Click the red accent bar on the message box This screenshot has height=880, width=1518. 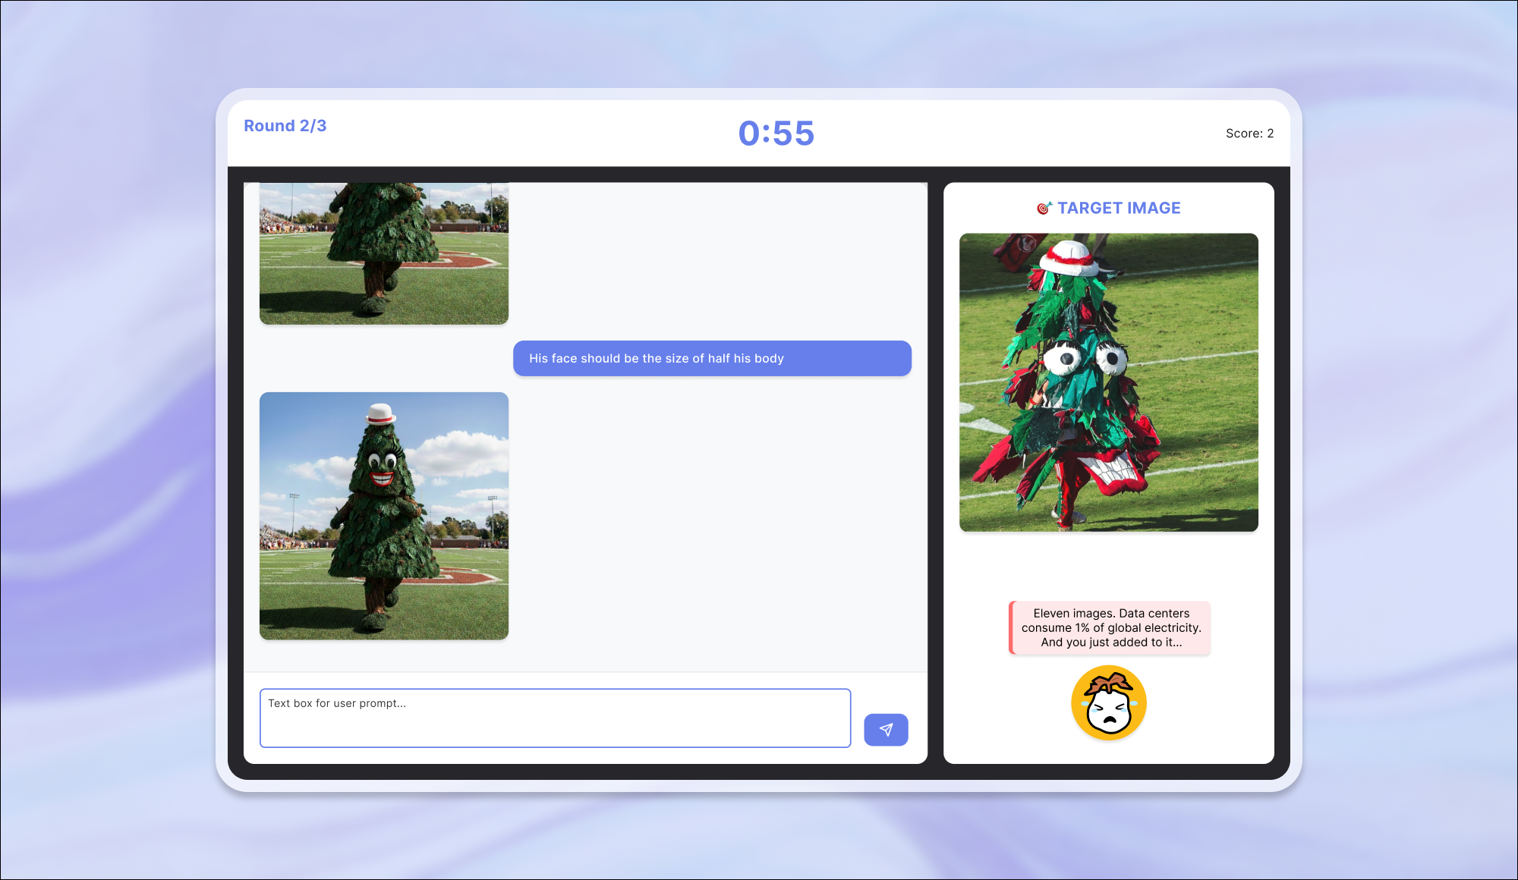[1011, 627]
